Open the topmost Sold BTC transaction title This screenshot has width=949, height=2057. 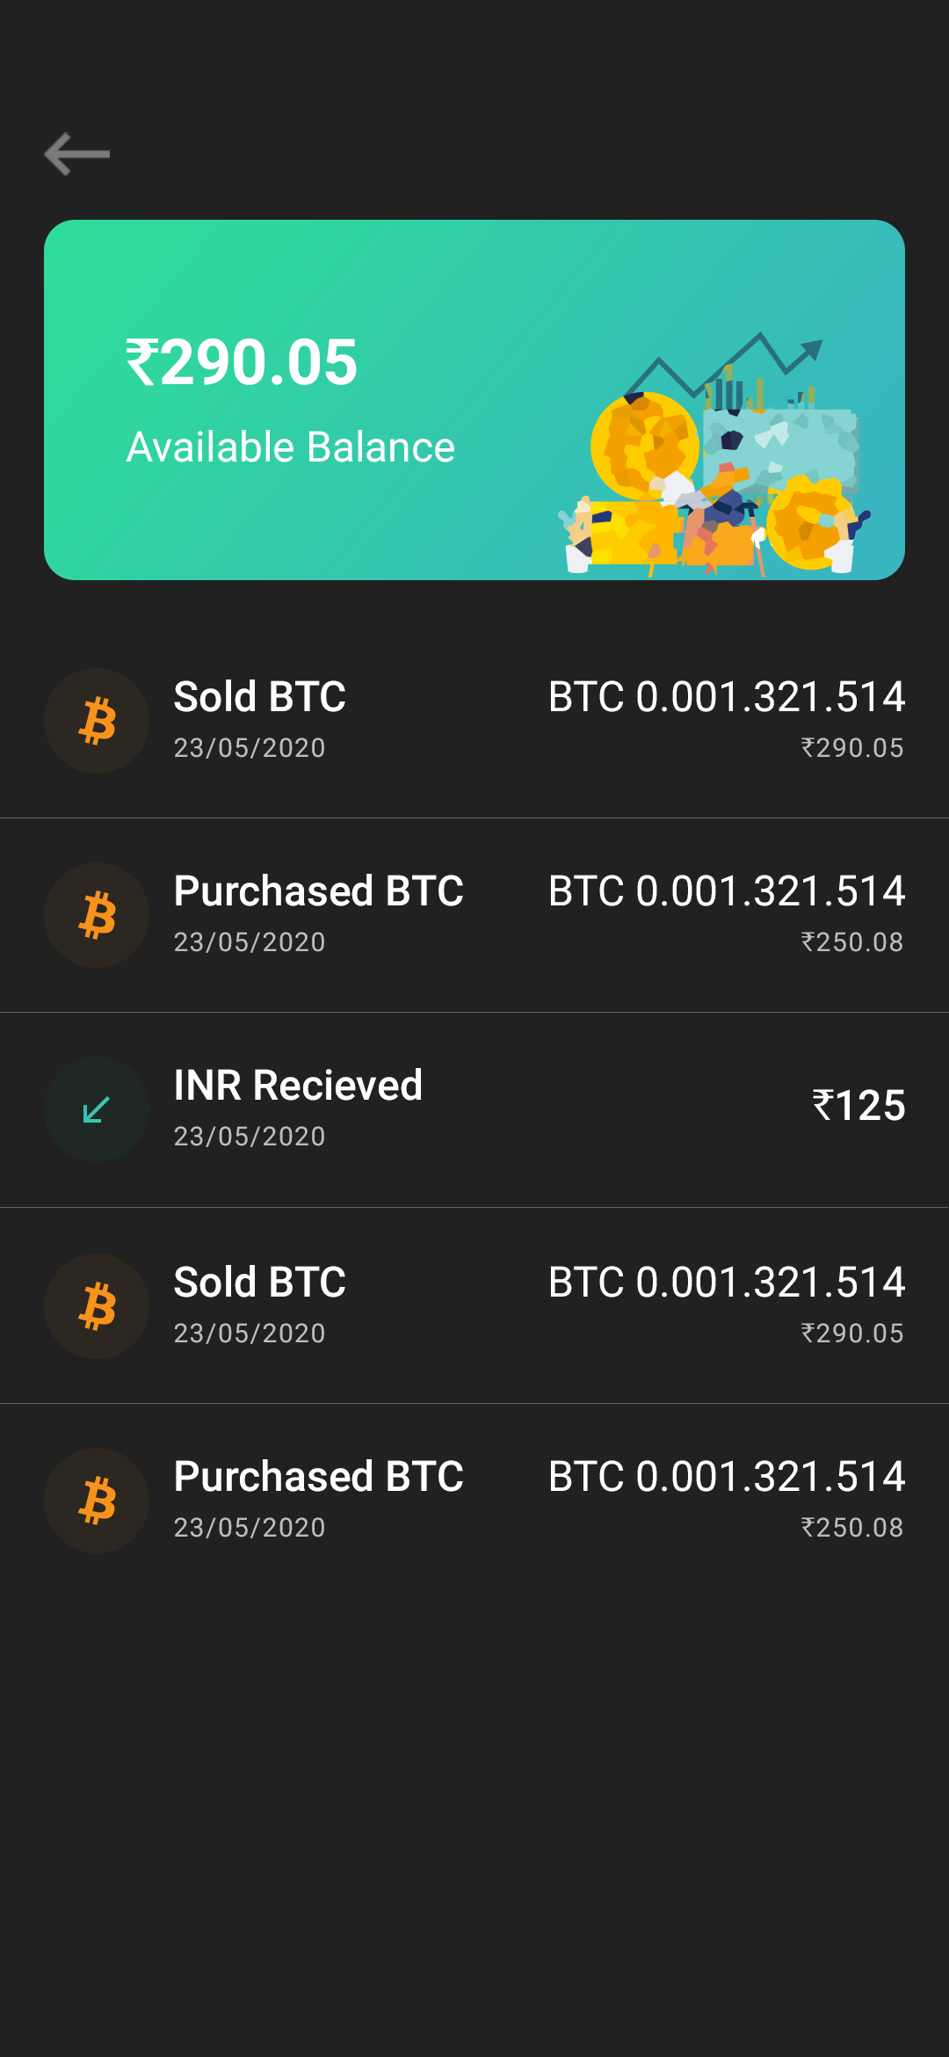tap(260, 697)
